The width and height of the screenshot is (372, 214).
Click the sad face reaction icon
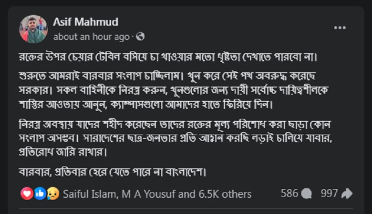tap(52, 194)
